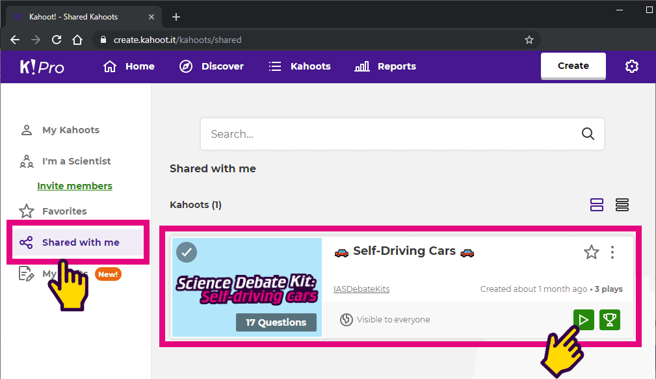
Task: Click the address bar URL
Action: coord(177,40)
